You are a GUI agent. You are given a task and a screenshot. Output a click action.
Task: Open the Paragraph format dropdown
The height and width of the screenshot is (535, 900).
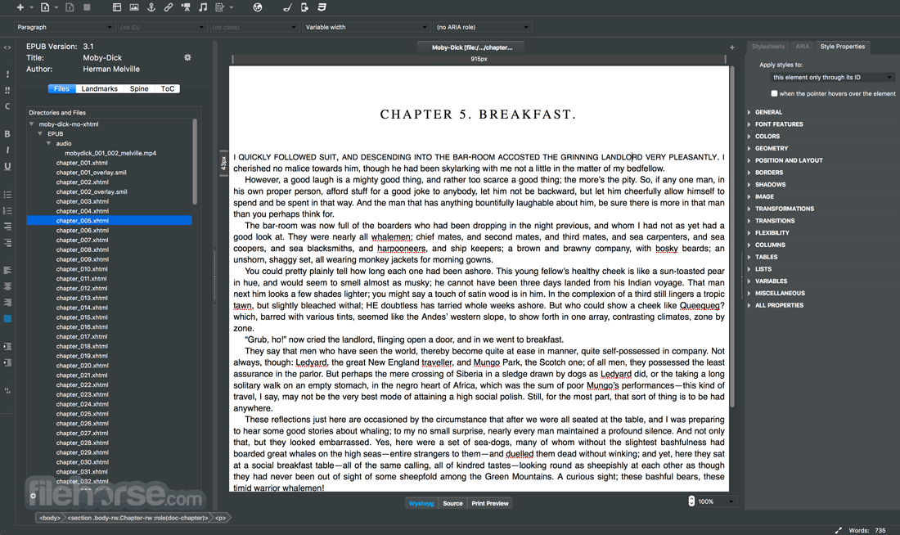pos(65,27)
